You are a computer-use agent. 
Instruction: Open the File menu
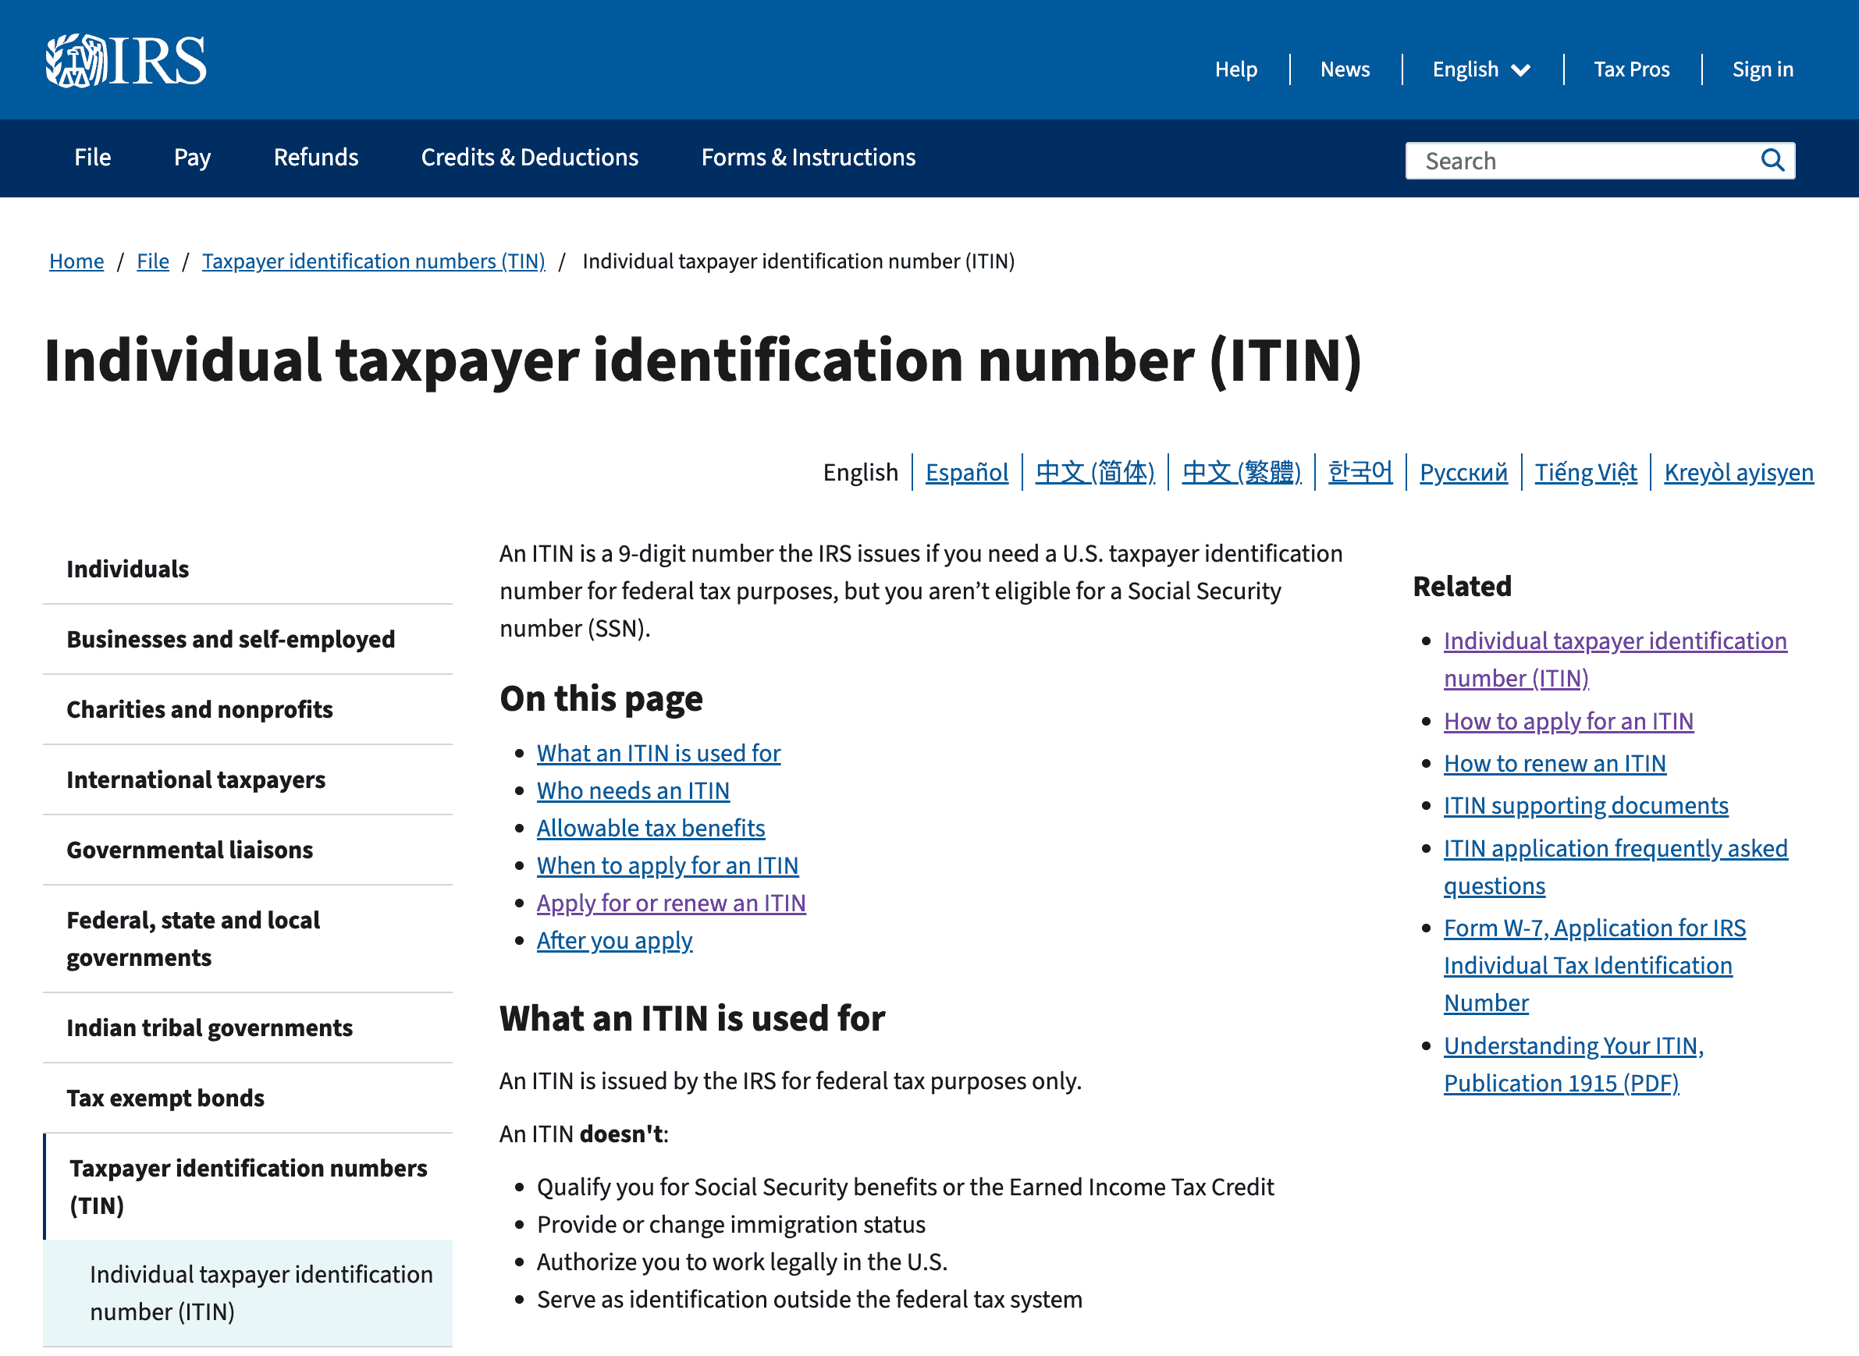[92, 158]
